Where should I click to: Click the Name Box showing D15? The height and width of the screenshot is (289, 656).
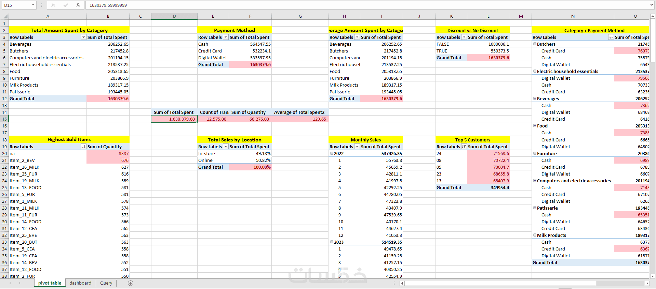pos(16,5)
